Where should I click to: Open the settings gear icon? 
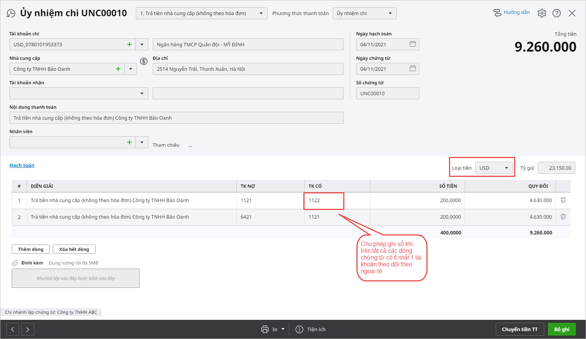[x=542, y=13]
